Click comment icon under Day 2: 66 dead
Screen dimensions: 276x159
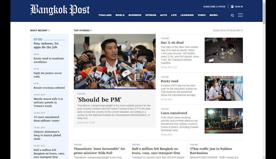pyautogui.click(x=174, y=67)
